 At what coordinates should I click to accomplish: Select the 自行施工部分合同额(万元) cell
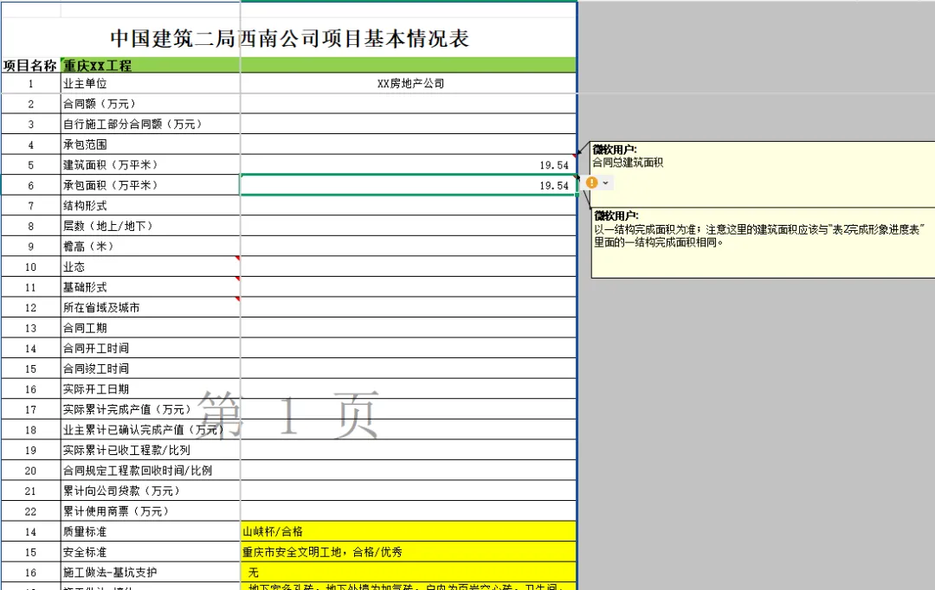[x=151, y=124]
